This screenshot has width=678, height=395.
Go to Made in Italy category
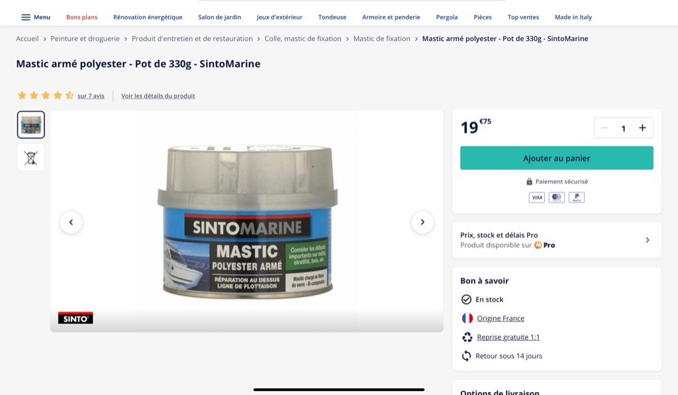(x=573, y=17)
